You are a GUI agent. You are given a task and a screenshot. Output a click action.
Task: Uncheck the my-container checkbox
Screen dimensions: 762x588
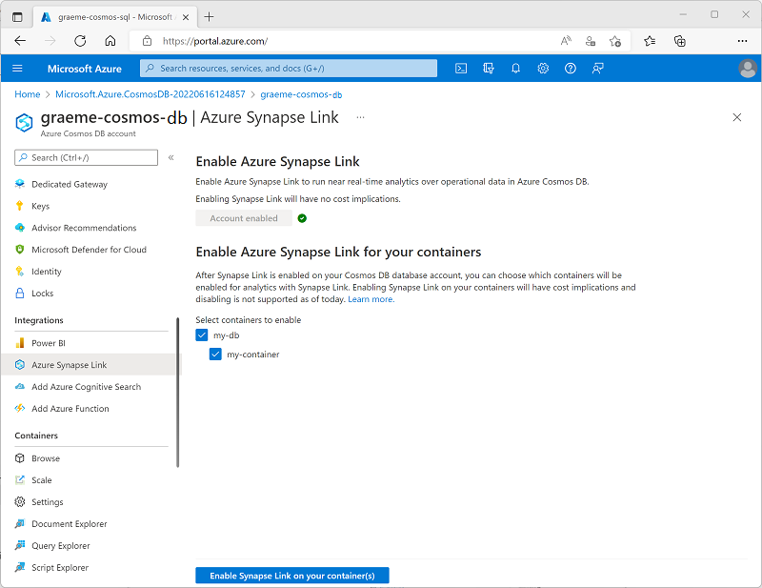pyautogui.click(x=215, y=354)
